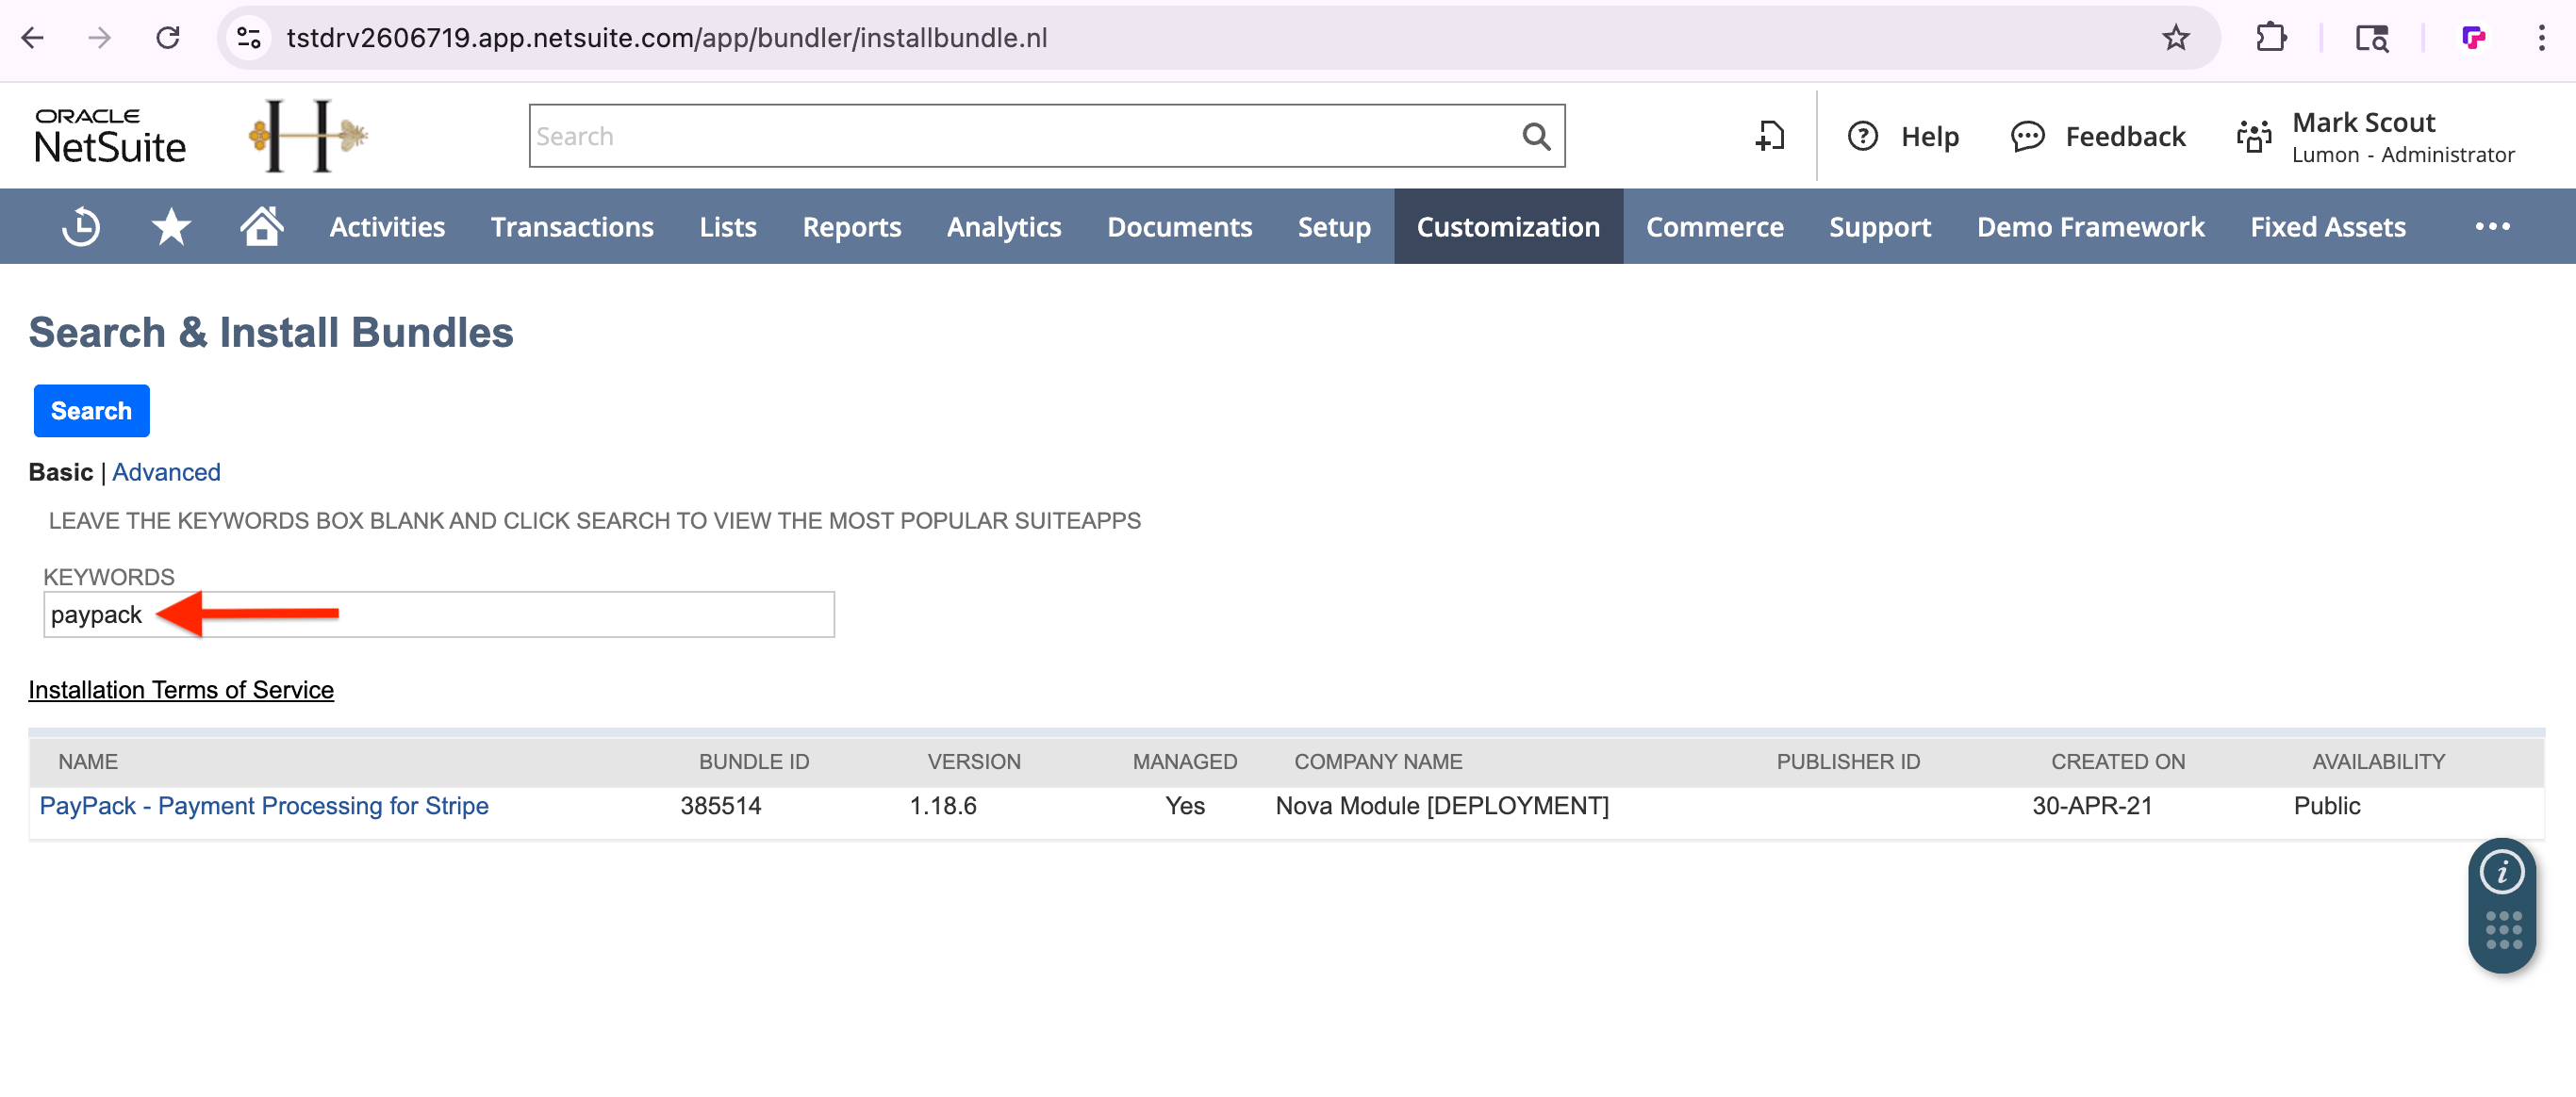
Task: Switch to Advanced search mode
Action: tap(166, 471)
